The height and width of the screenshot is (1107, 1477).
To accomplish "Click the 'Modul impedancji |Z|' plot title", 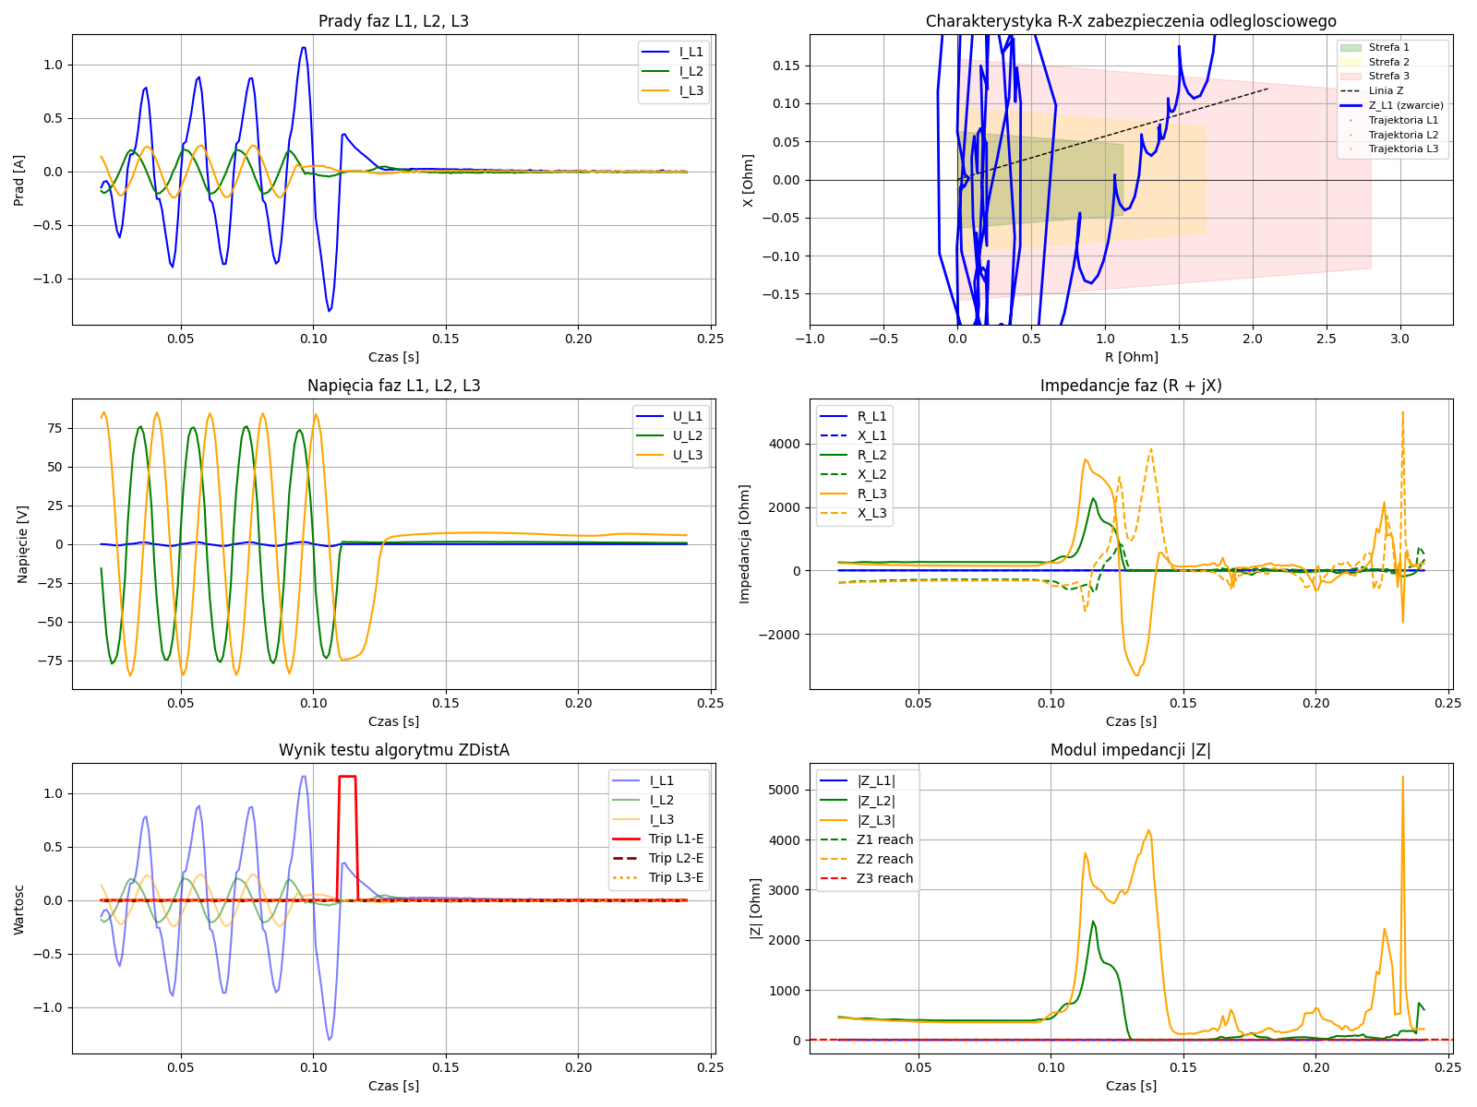I will pyautogui.click(x=1130, y=751).
